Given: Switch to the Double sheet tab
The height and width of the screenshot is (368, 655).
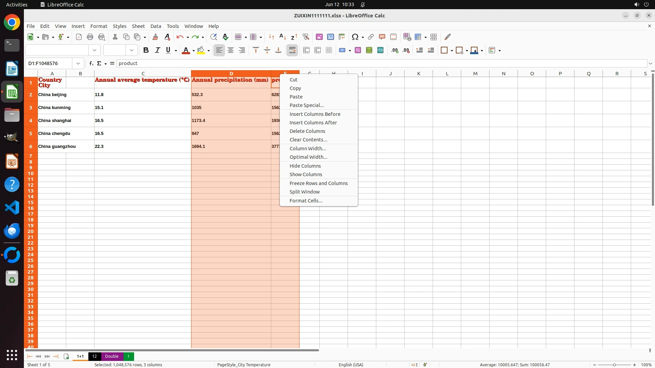Looking at the screenshot, I should [112, 356].
